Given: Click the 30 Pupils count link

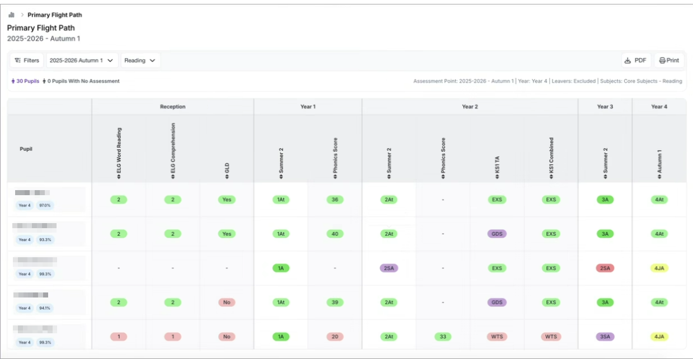Looking at the screenshot, I should tap(25, 81).
